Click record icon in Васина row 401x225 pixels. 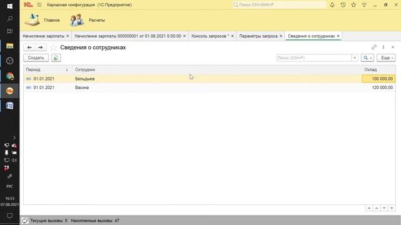click(x=29, y=87)
